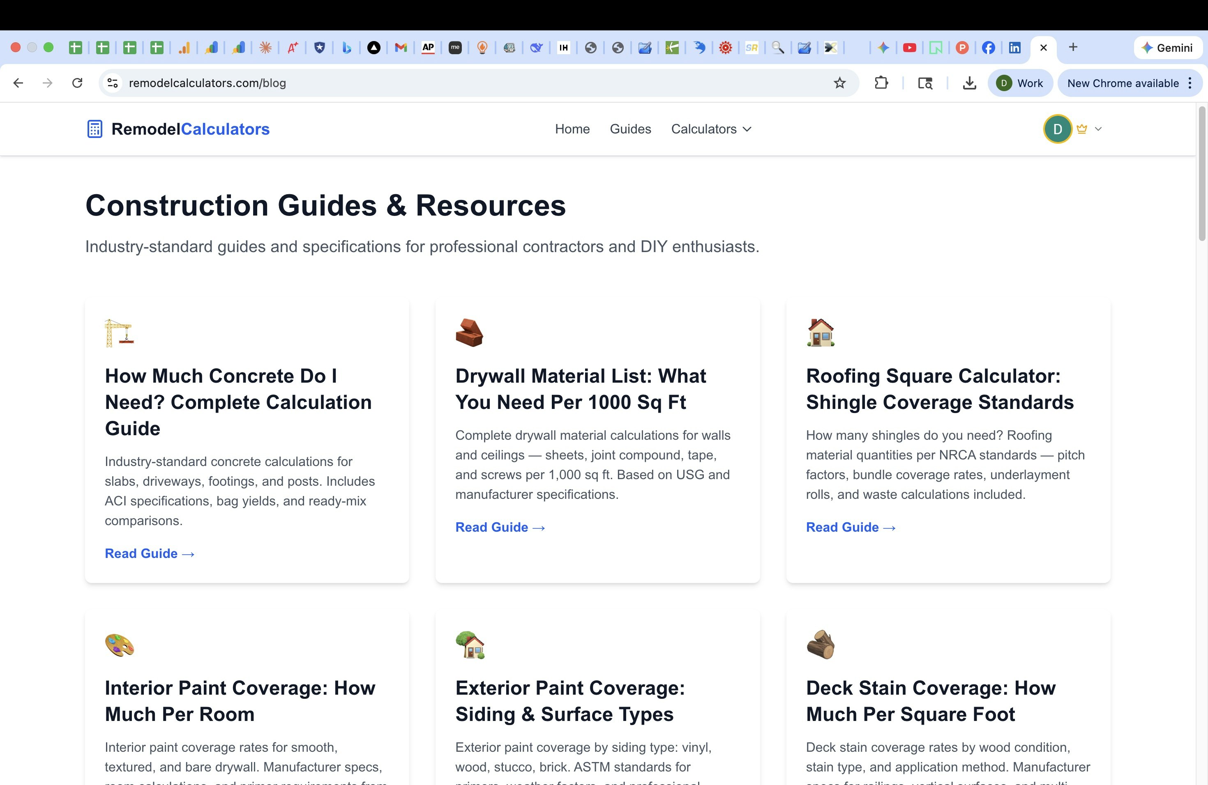1208x785 pixels.
Task: Click the RemodelCalculators calculator logo icon
Action: [95, 129]
